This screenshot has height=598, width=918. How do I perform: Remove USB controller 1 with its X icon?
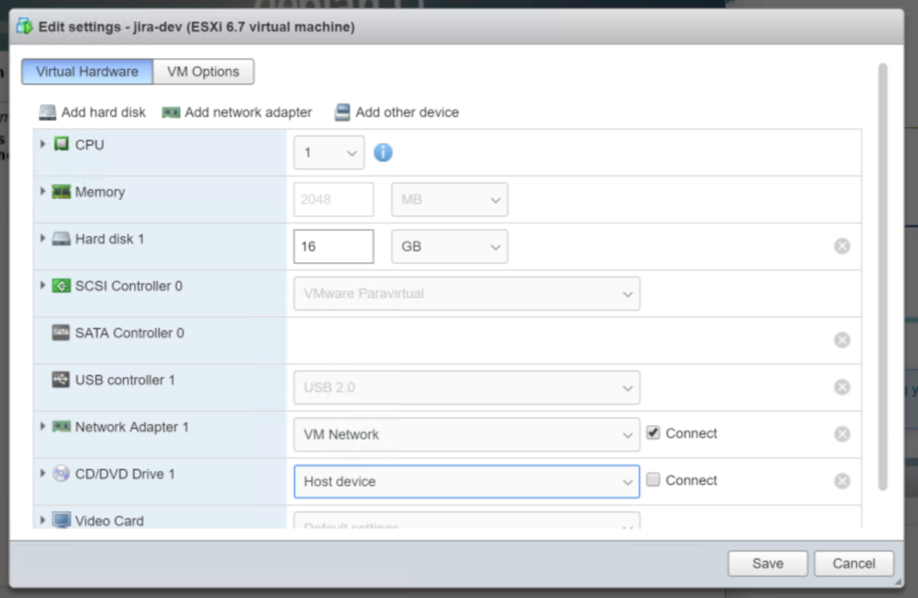[x=842, y=387]
